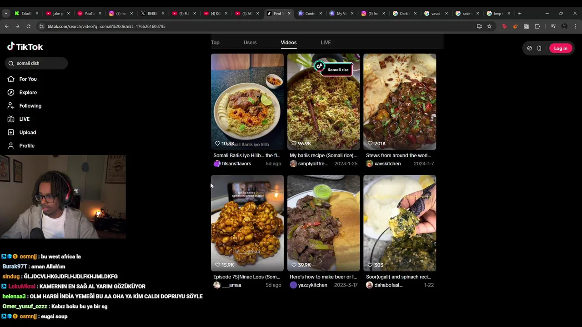Click the Chrome profile avatar
This screenshot has height=327, width=582.
point(564,26)
